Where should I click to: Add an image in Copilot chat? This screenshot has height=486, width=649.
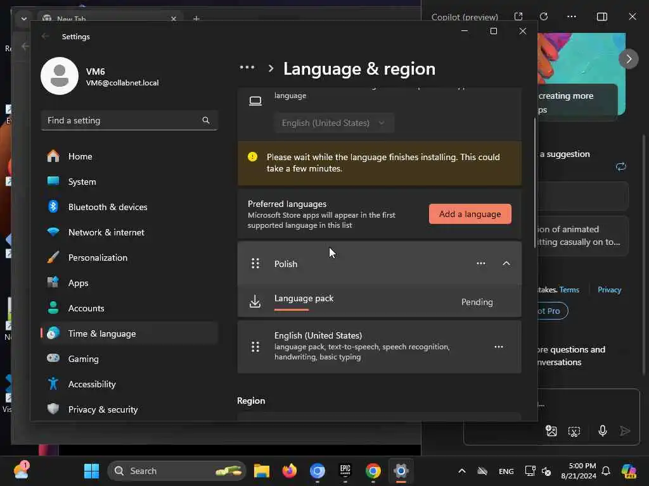coord(551,431)
